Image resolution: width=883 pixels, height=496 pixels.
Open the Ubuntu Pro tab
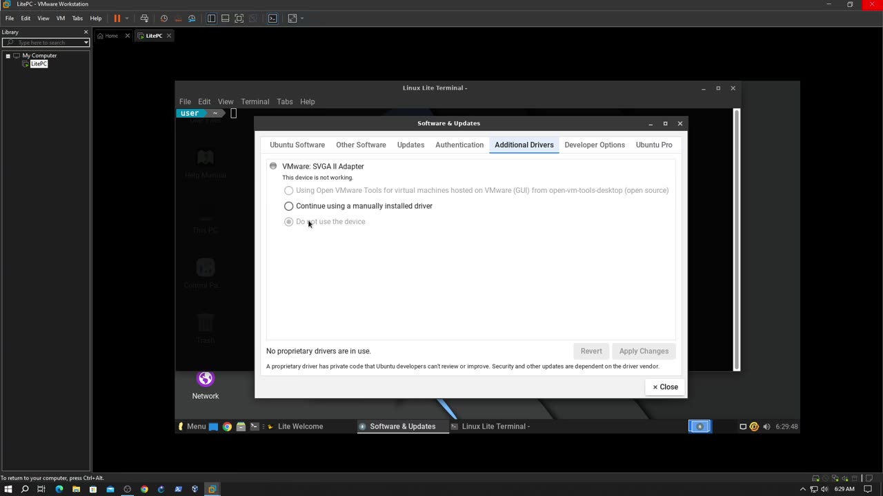pyautogui.click(x=654, y=145)
